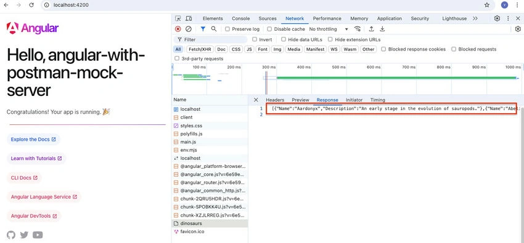The width and height of the screenshot is (524, 243).
Task: Activate the inspect element picker icon
Action: tap(178, 18)
